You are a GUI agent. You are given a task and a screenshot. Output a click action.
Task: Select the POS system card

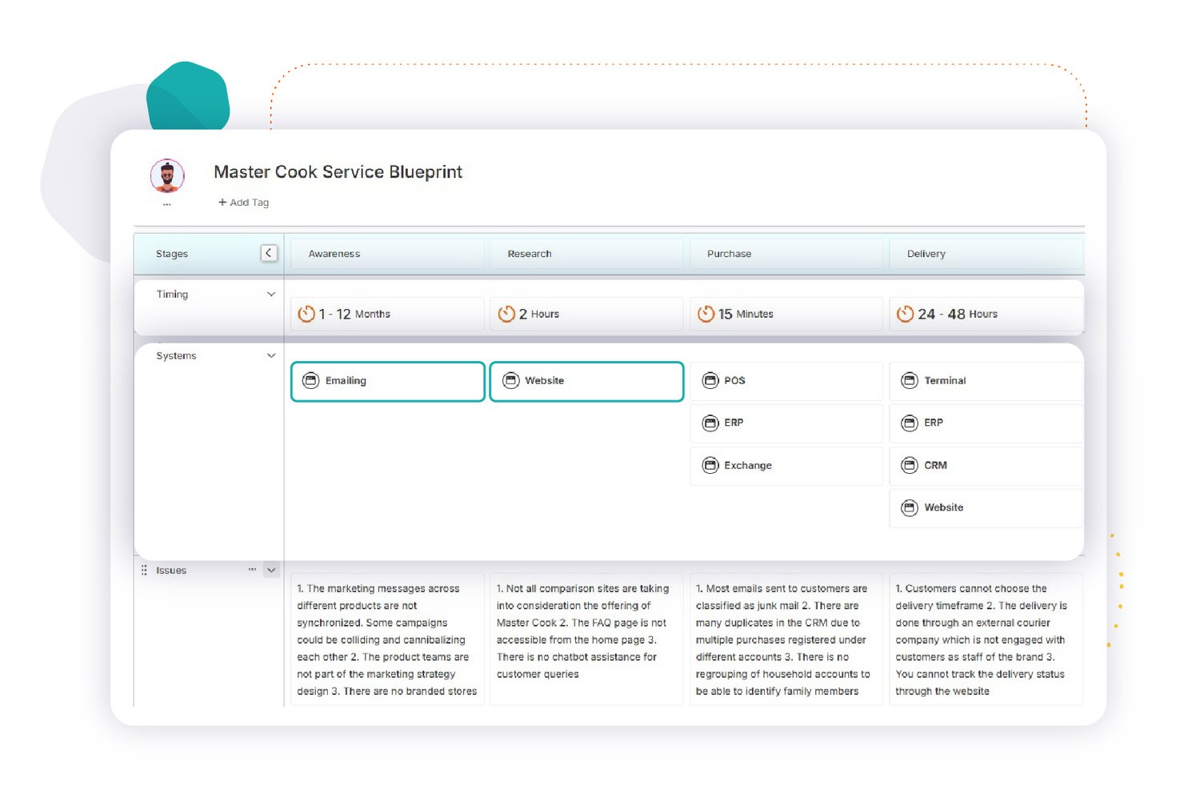786,381
